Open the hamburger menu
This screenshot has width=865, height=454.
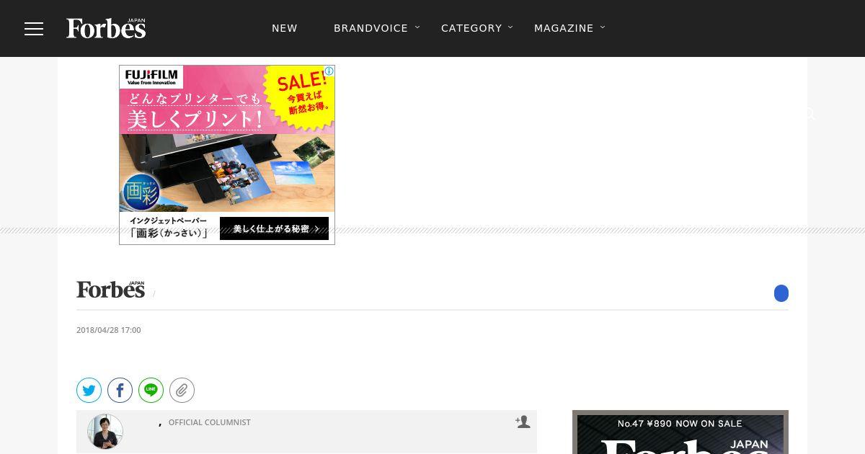[34, 29]
